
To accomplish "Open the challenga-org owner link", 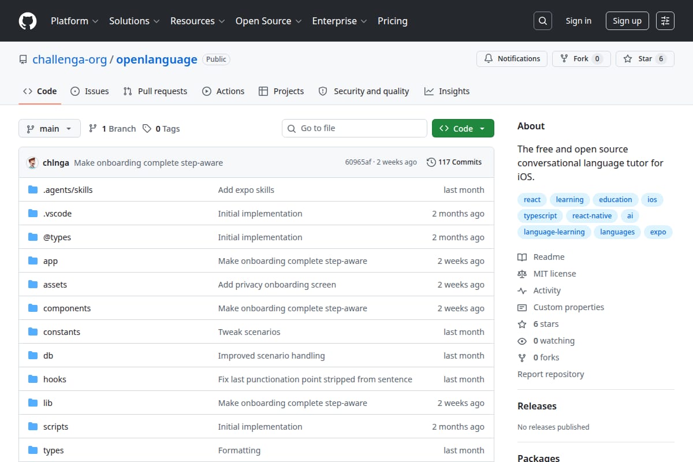I will (x=70, y=59).
